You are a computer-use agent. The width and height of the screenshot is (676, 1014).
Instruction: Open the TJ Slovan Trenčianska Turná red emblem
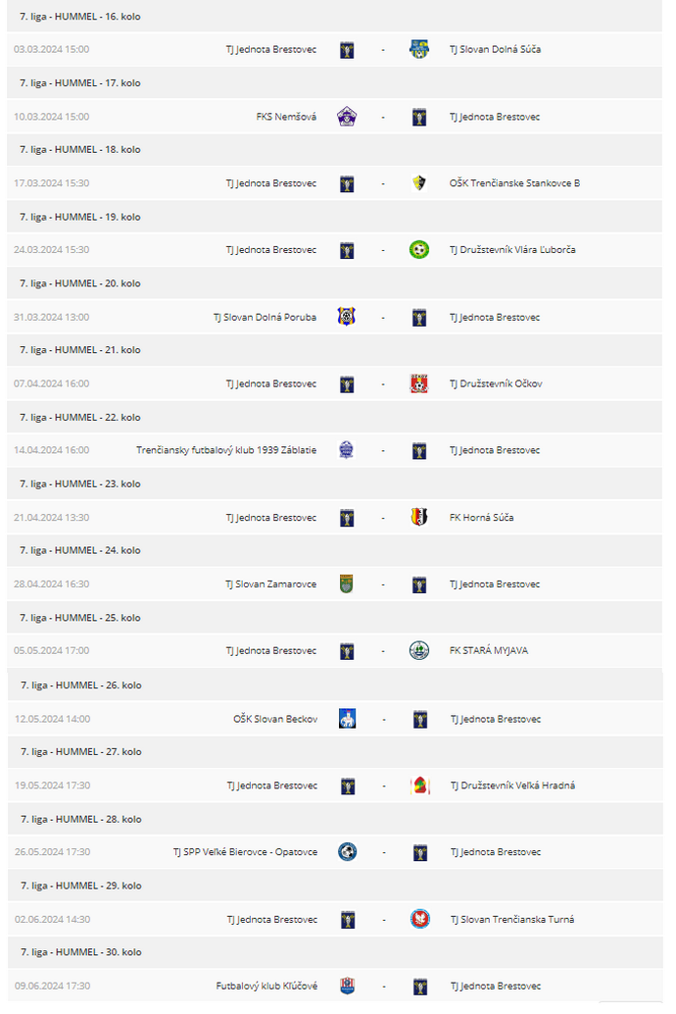(420, 919)
